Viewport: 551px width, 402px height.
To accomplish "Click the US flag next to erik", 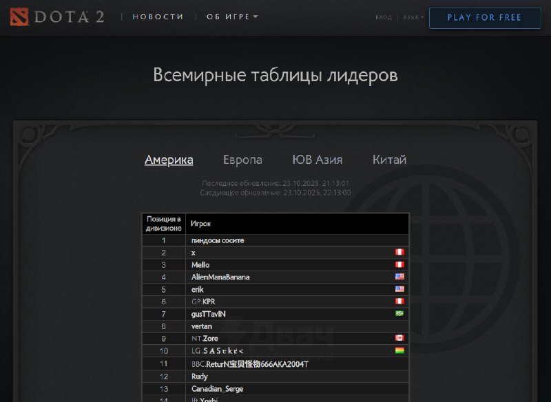I will pos(399,289).
